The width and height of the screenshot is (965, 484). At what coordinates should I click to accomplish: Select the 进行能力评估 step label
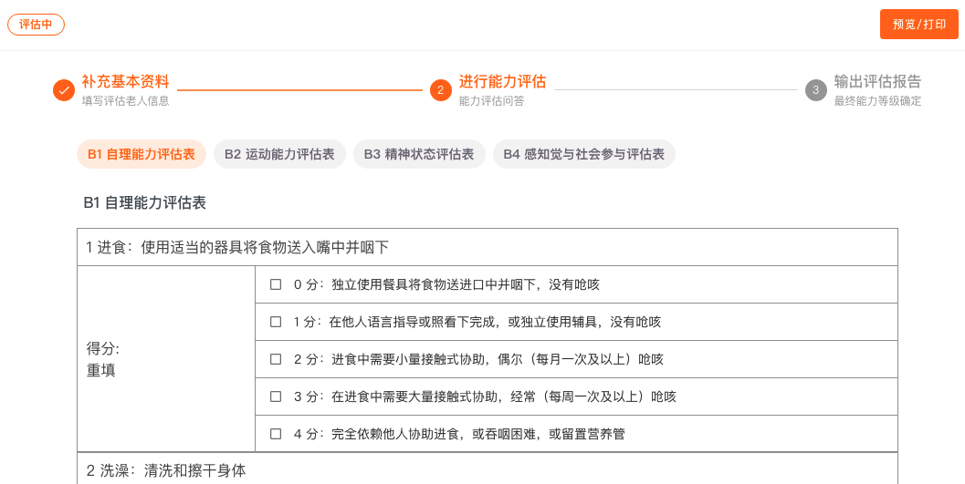(x=502, y=81)
